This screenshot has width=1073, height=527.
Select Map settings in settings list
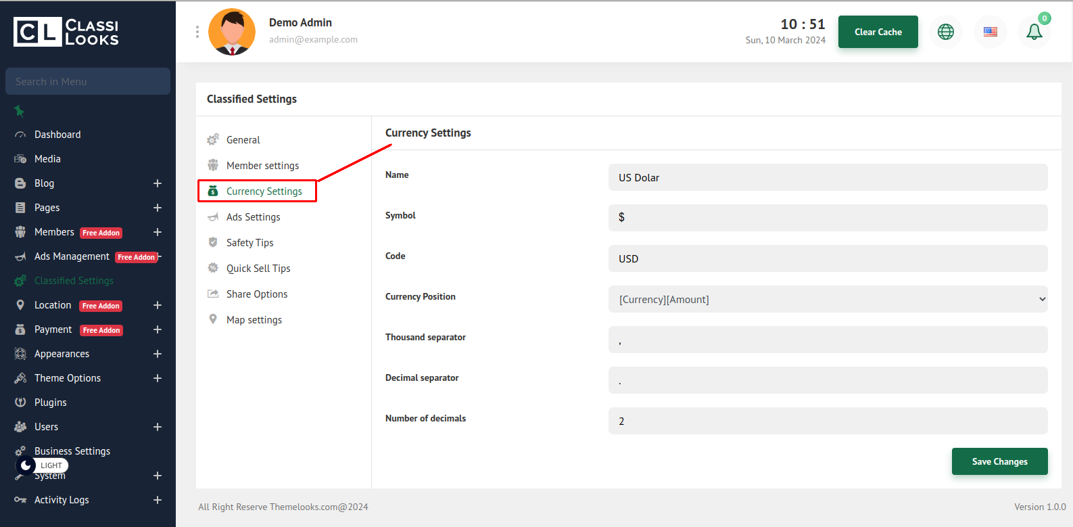254,320
